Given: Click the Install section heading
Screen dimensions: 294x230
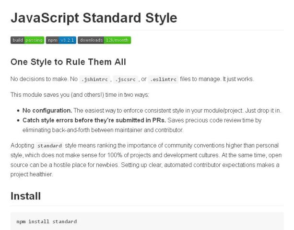Looking at the screenshot, I should coord(26,195).
